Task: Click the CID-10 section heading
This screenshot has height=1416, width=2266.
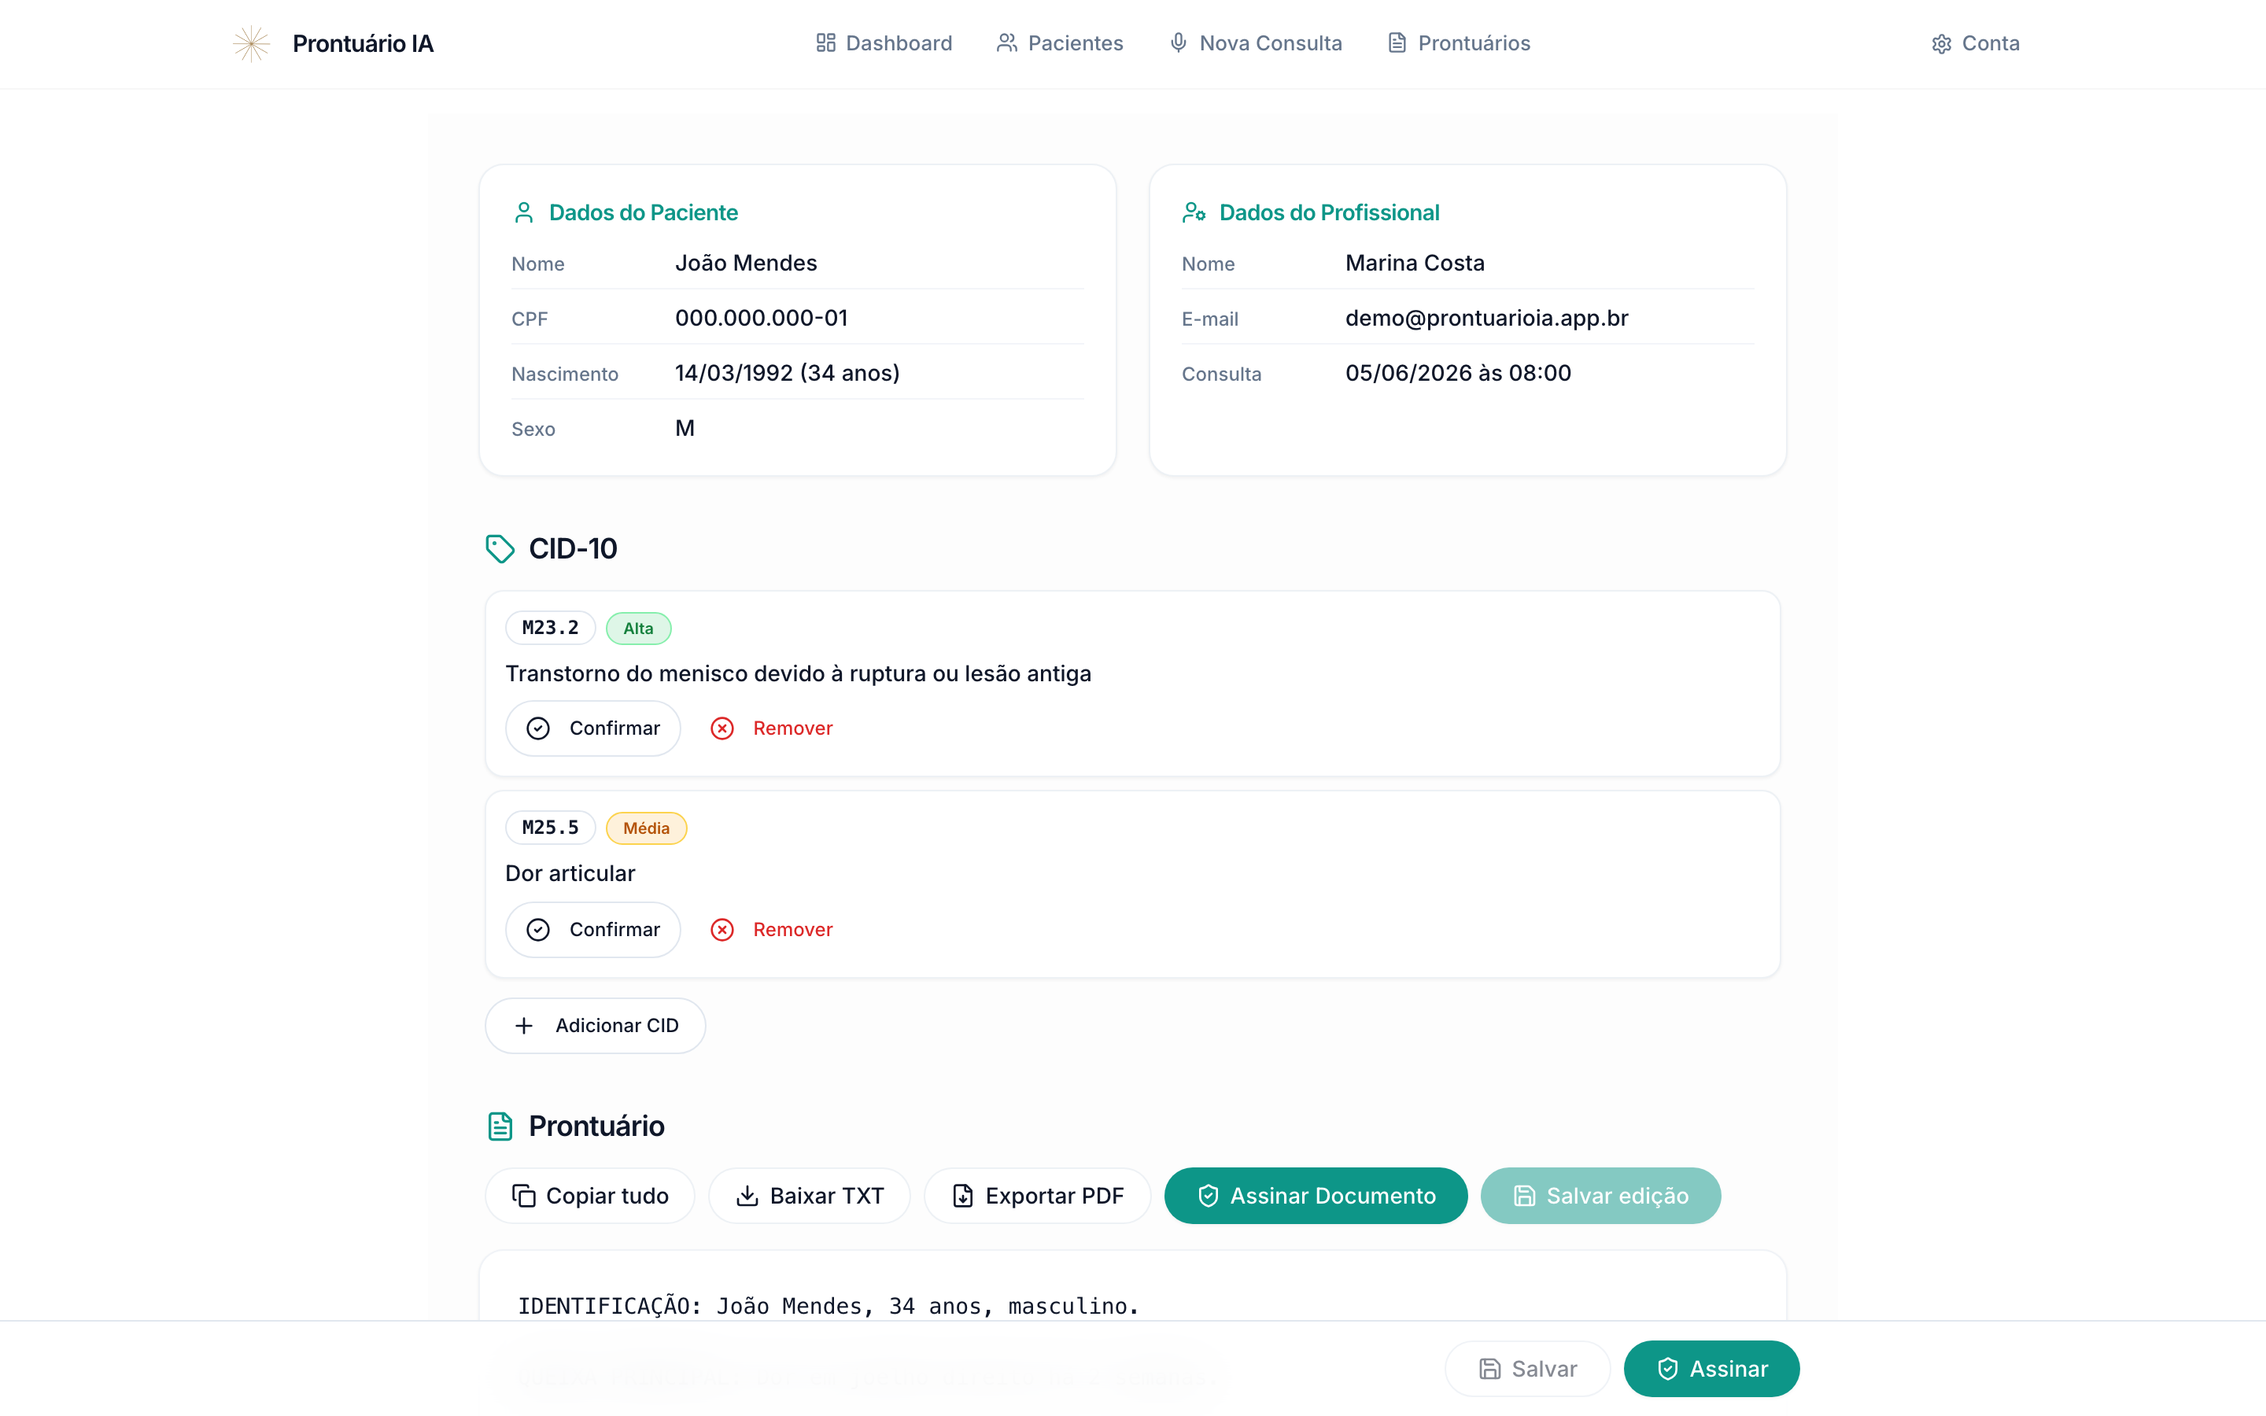Action: [573, 549]
